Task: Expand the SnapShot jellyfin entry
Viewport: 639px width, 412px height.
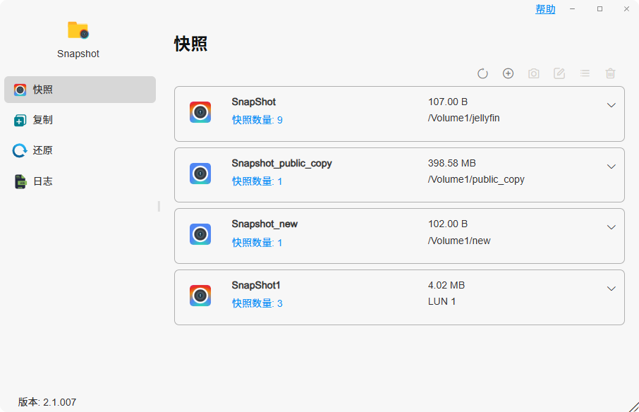Action: [611, 105]
